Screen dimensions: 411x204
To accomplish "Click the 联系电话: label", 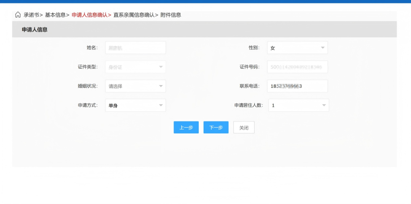I will tap(250, 86).
